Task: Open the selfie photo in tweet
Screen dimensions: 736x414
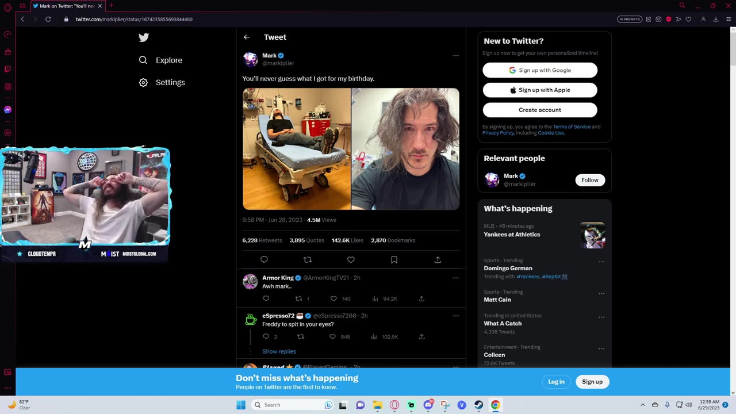Action: (x=405, y=149)
